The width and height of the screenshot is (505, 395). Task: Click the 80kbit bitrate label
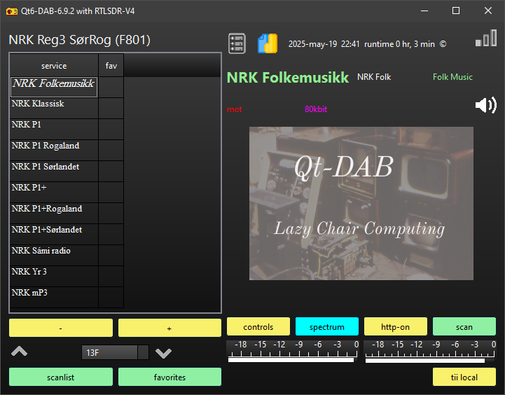(316, 109)
